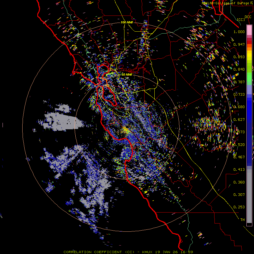
Task: Select the 0.520 scale value
Action: [239, 145]
